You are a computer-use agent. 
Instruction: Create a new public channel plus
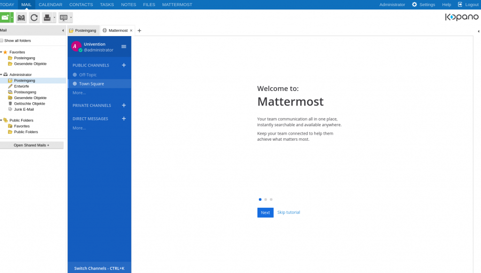click(124, 65)
